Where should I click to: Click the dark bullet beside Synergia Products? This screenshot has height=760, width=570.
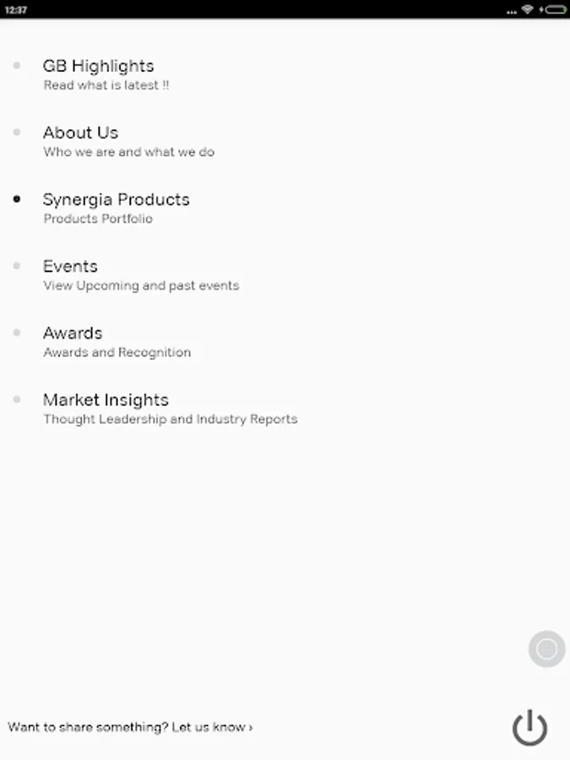pyautogui.click(x=17, y=199)
